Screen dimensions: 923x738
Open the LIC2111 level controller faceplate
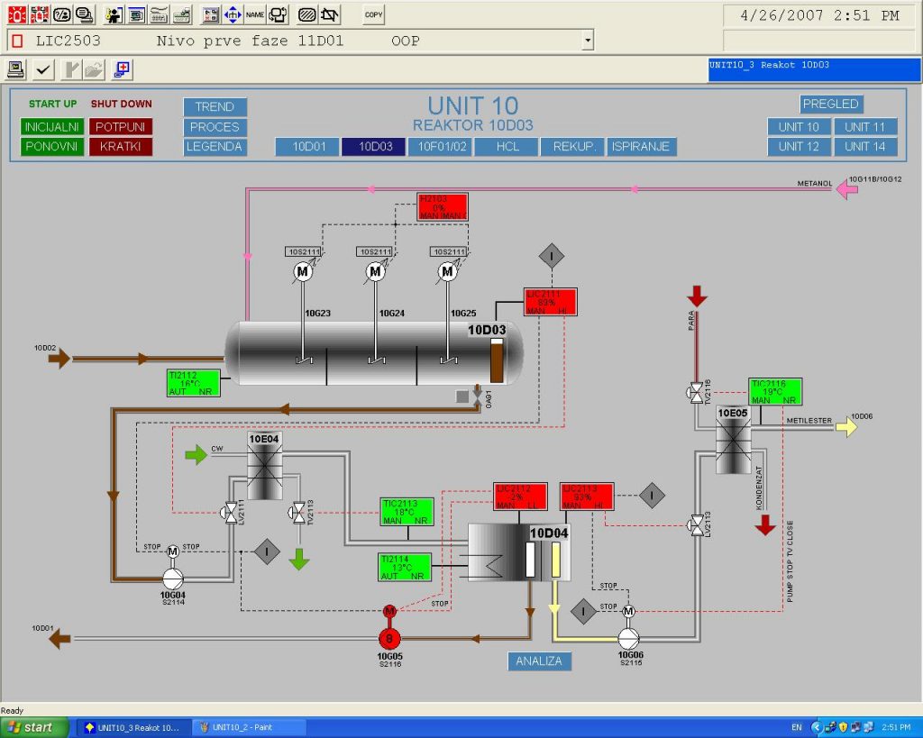[550, 302]
